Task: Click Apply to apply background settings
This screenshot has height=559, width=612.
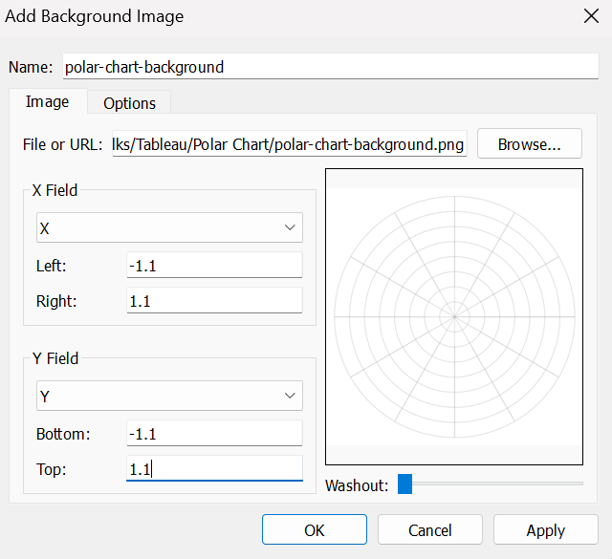Action: (546, 529)
